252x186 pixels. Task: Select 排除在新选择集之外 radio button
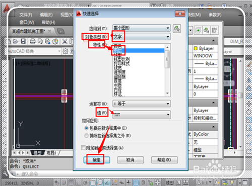[86, 136]
